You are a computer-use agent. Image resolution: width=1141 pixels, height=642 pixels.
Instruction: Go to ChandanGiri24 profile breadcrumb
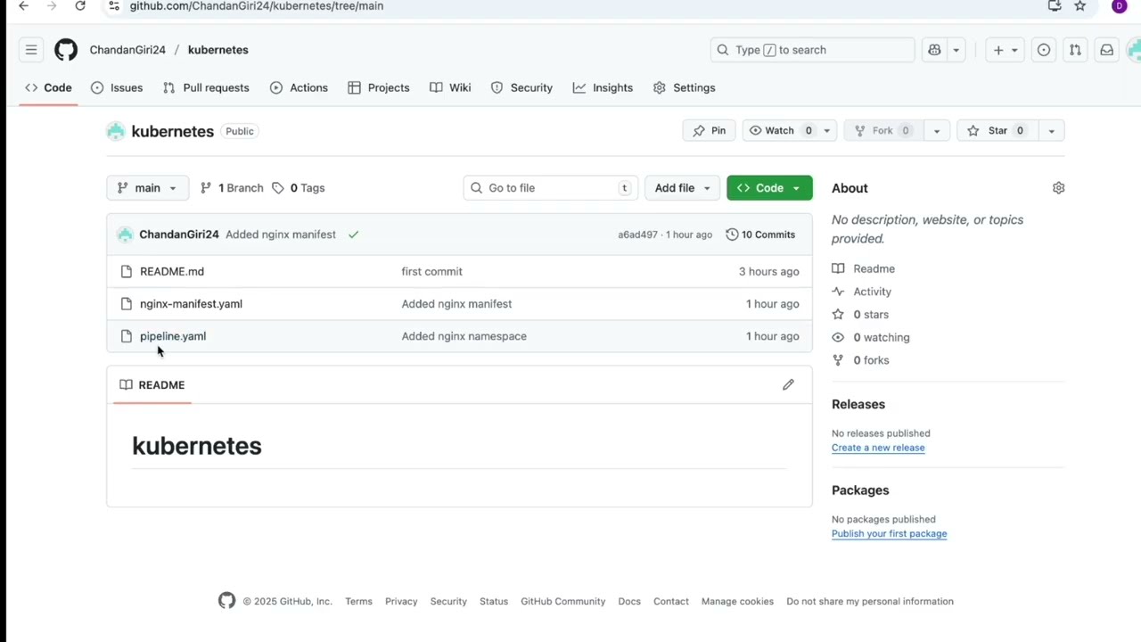point(127,50)
